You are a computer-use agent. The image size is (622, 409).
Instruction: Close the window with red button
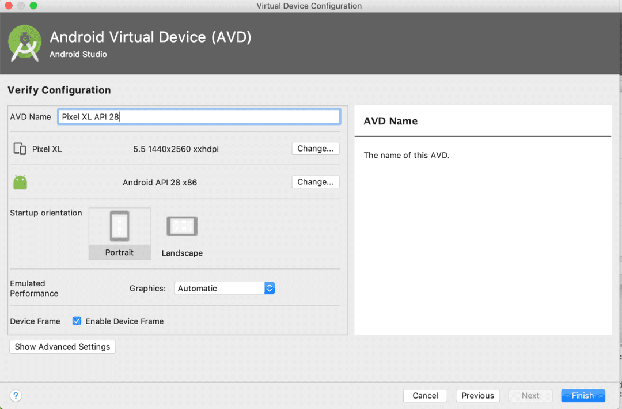[x=8, y=6]
